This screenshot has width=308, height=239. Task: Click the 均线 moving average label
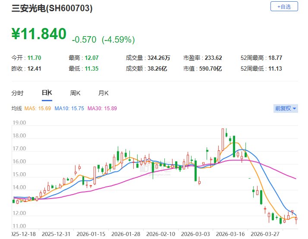[x=16, y=109]
